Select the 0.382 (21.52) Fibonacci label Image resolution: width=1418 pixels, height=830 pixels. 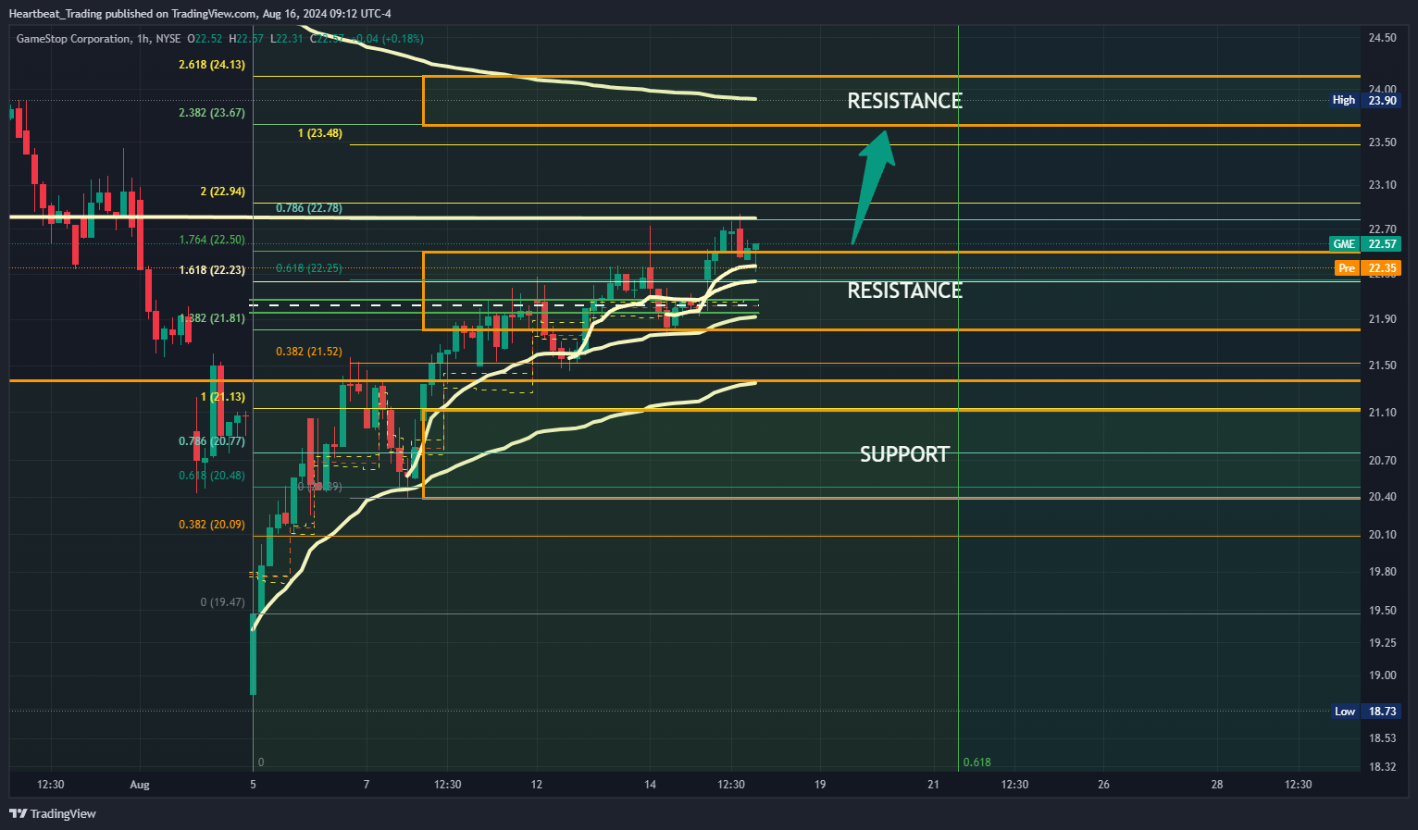tap(309, 352)
